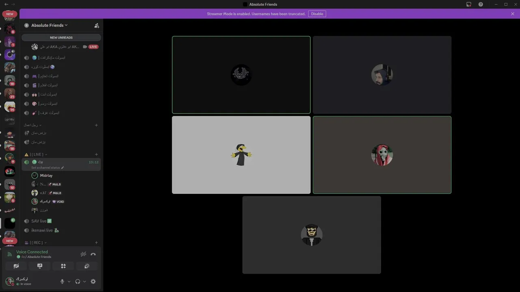Select the Lonley server icon
The image size is (520, 292).
tap(10, 119)
